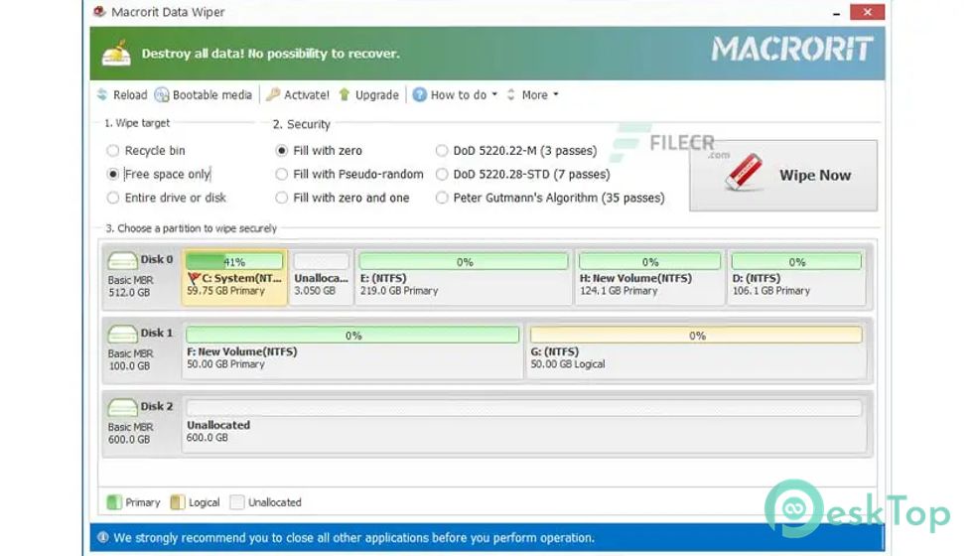Click the 0% bar of D: (NTFS)
This screenshot has width=973, height=556.
click(796, 262)
